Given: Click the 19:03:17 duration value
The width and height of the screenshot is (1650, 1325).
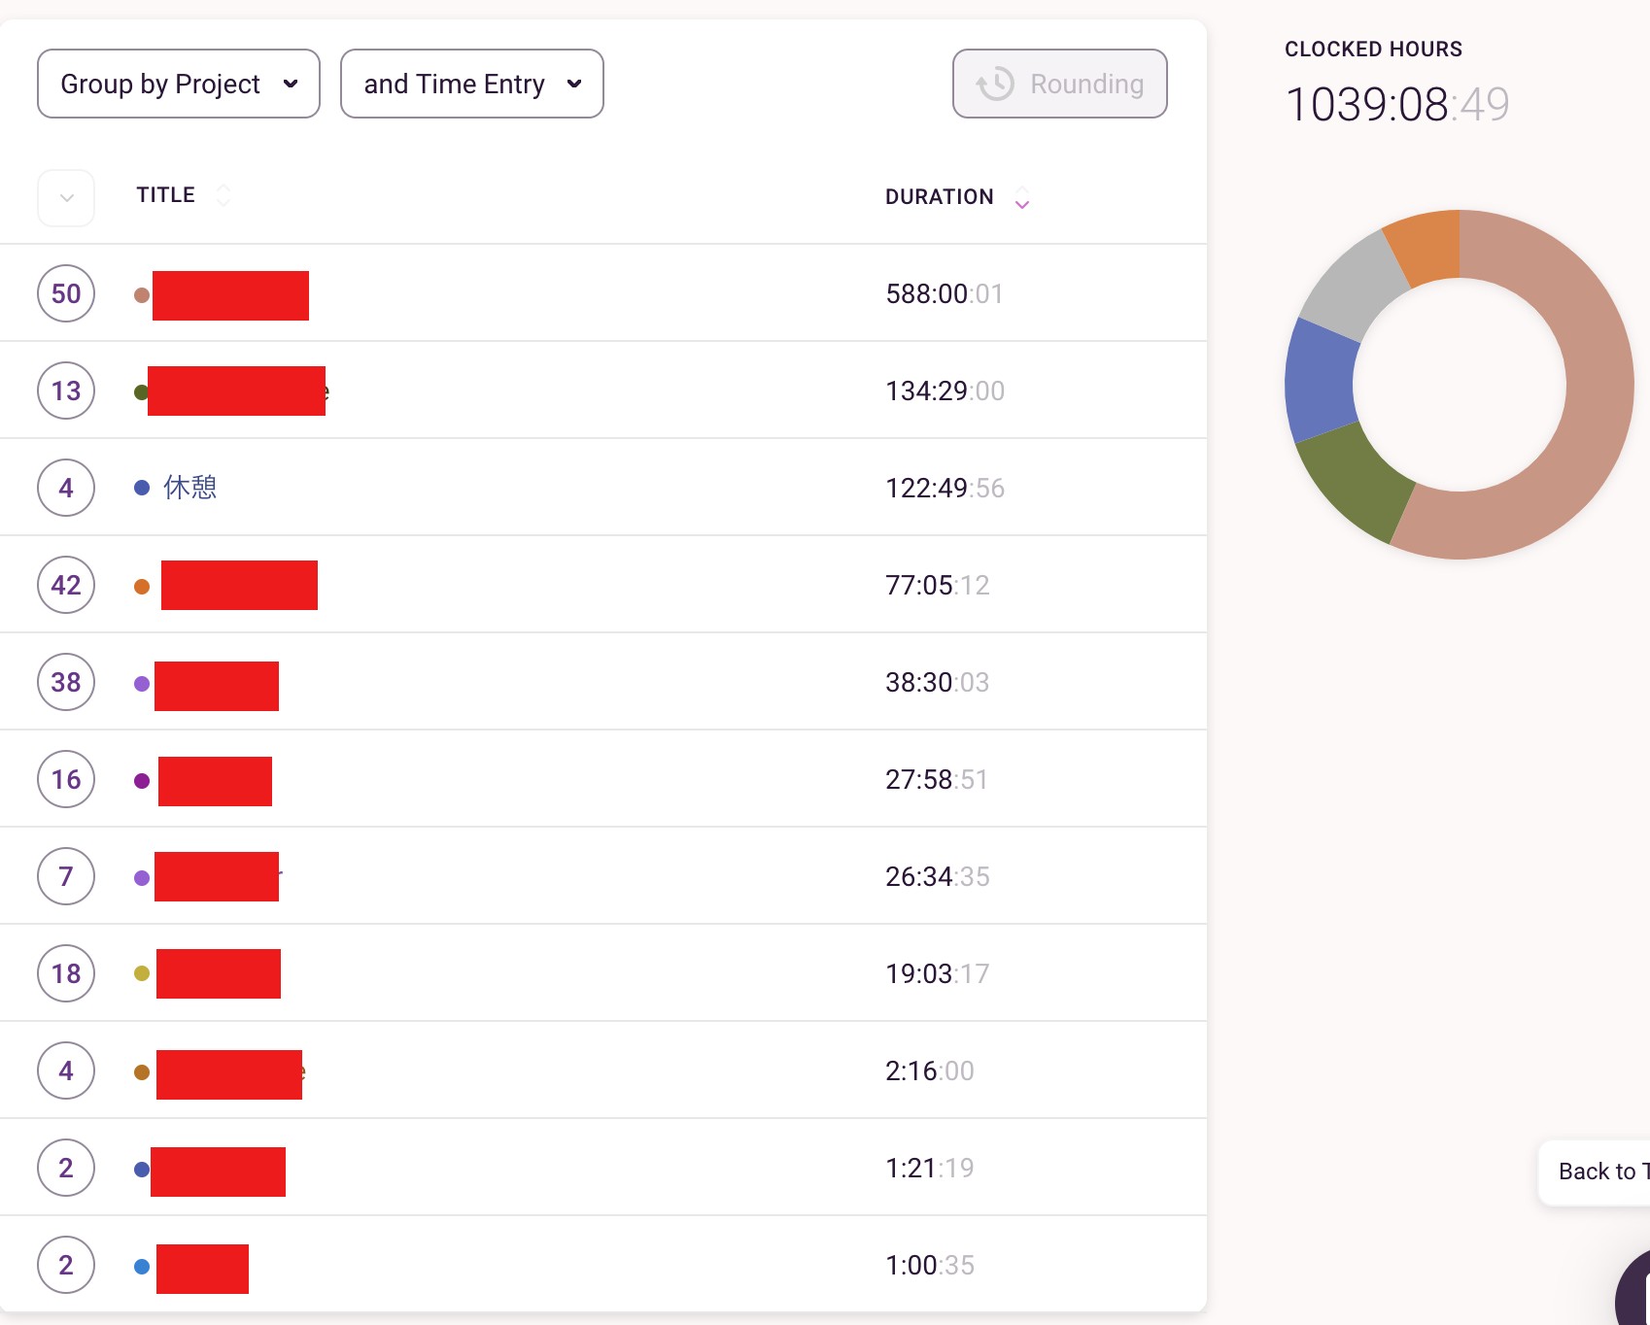Looking at the screenshot, I should point(938,973).
